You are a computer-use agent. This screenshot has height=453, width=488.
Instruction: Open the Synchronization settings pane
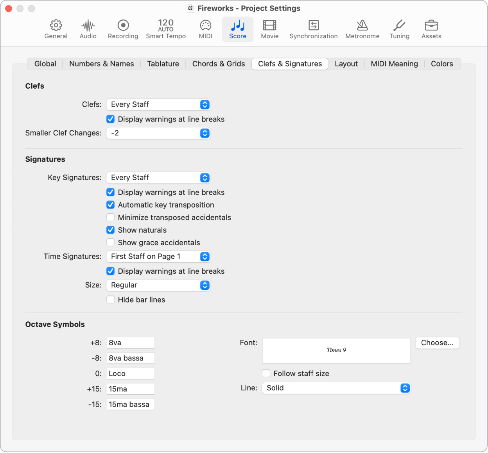click(313, 29)
